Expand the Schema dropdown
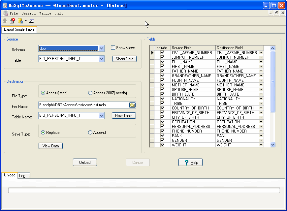 pos(101,48)
